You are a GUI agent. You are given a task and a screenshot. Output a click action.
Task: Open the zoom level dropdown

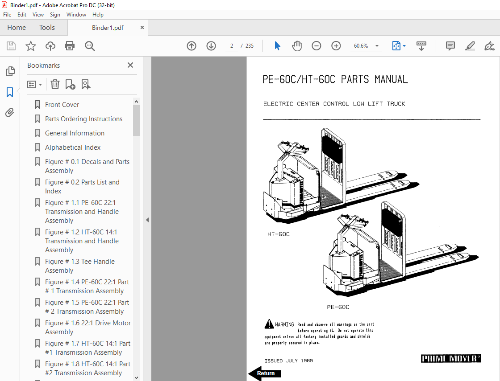coord(377,46)
